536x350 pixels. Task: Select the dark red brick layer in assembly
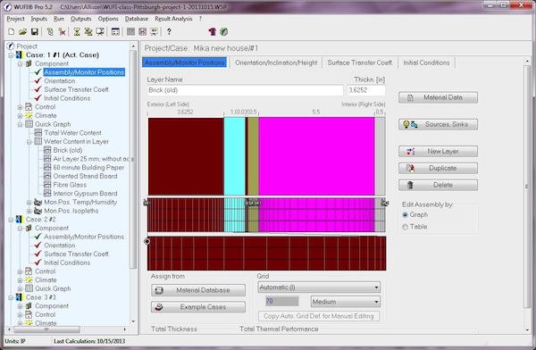186,156
